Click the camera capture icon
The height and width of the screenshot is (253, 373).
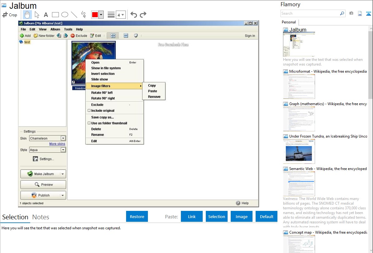351,13
